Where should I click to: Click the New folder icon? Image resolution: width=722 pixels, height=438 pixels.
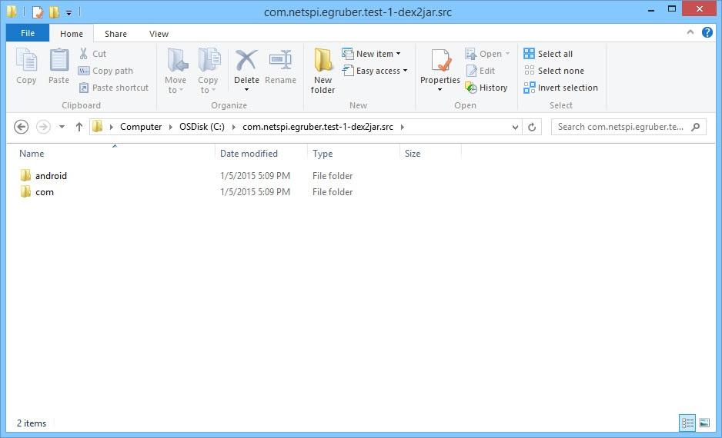(323, 61)
